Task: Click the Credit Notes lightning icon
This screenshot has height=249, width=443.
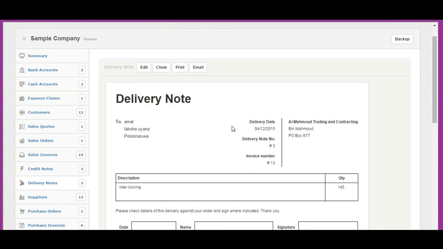Action: pyautogui.click(x=22, y=169)
